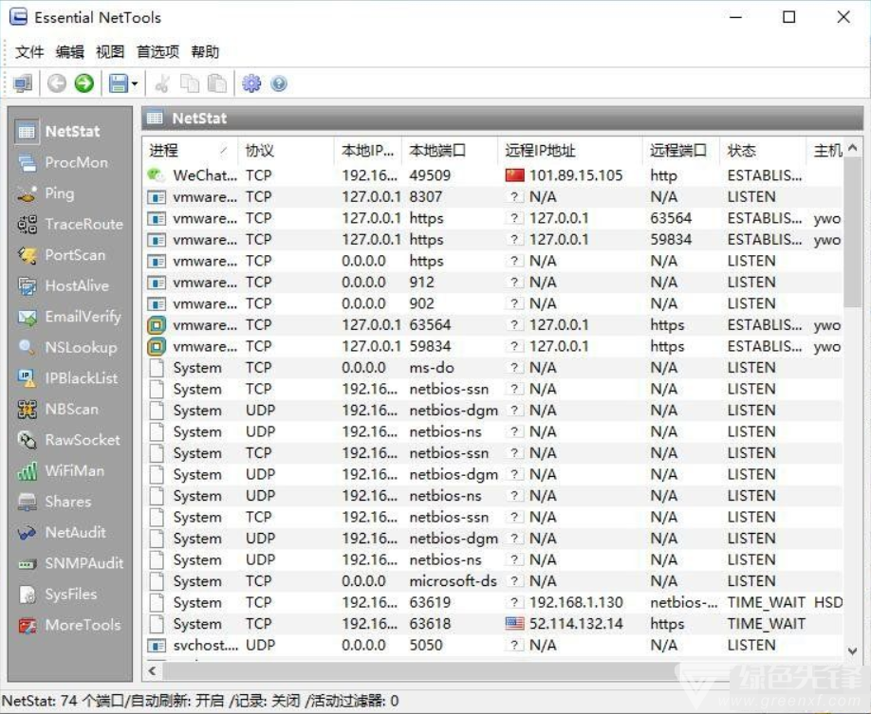Screen dimensions: 871x714
Task: Select local port 902 cell
Action: click(421, 303)
